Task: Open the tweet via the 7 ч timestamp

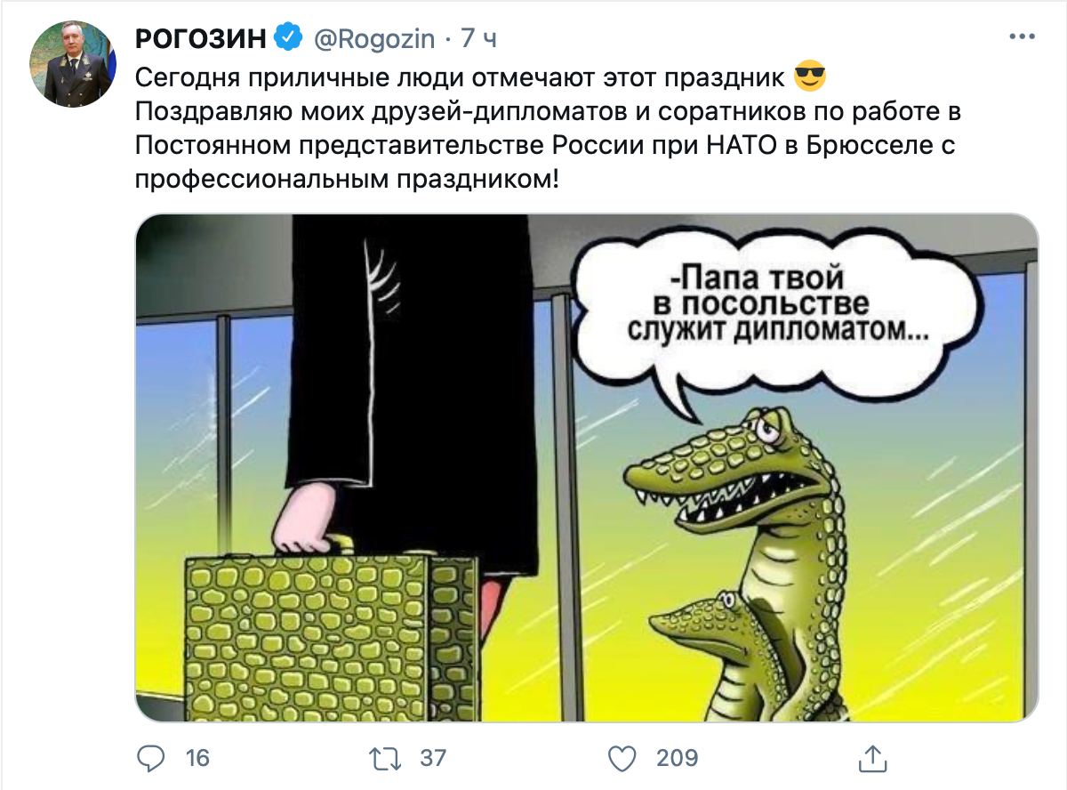Action: [479, 39]
